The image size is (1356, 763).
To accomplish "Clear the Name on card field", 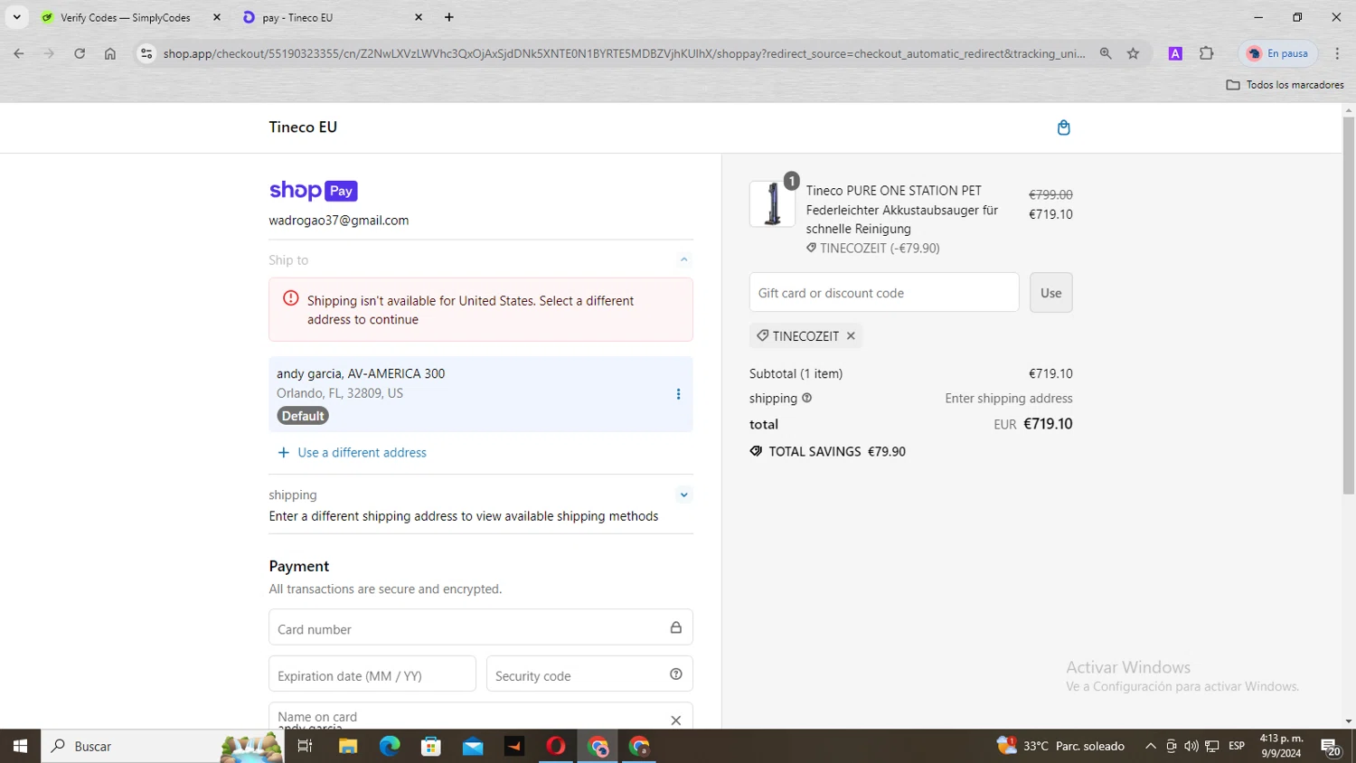I will pyautogui.click(x=675, y=721).
